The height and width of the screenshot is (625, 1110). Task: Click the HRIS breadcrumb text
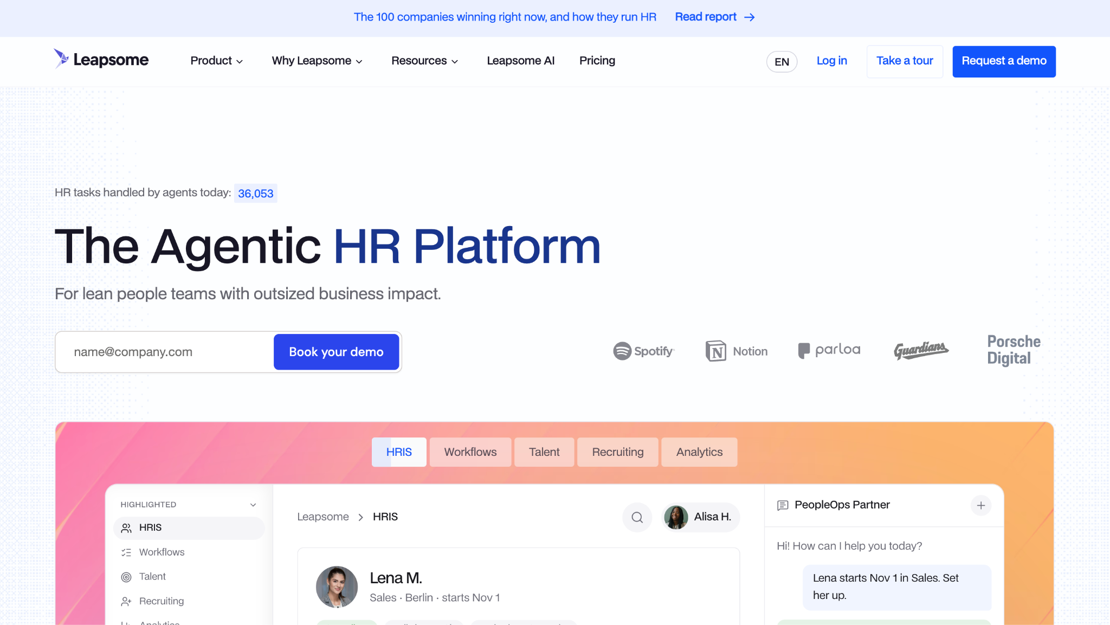(x=385, y=517)
